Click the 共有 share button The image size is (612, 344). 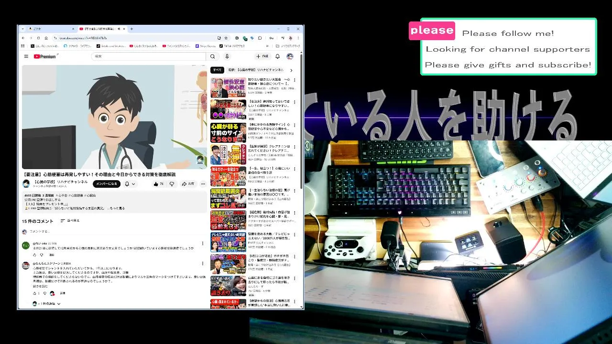click(188, 184)
